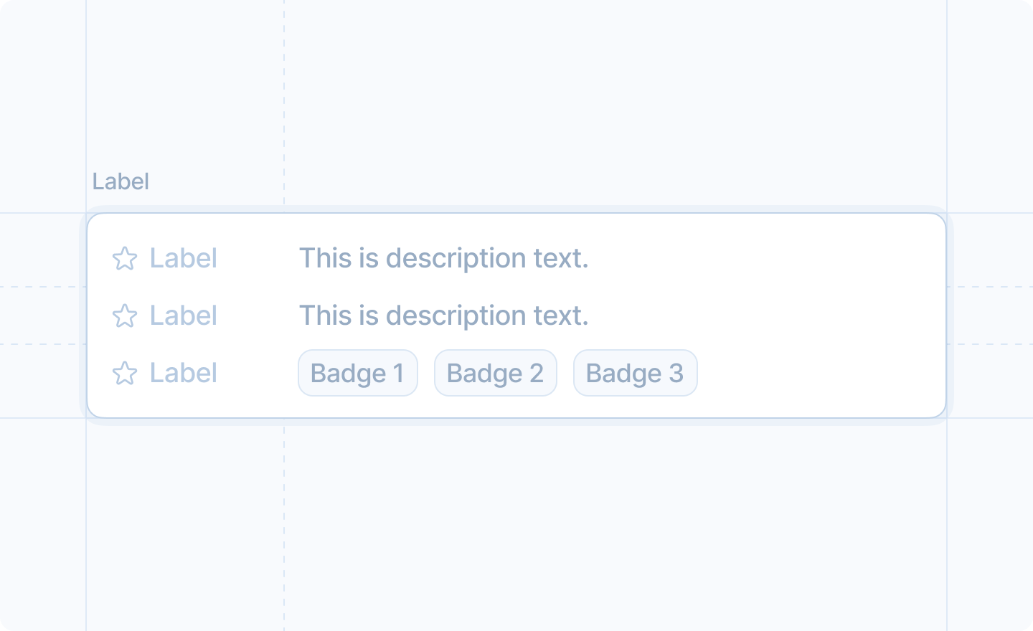Image resolution: width=1033 pixels, height=631 pixels.
Task: Click the second row's description text
Action: [x=443, y=316]
